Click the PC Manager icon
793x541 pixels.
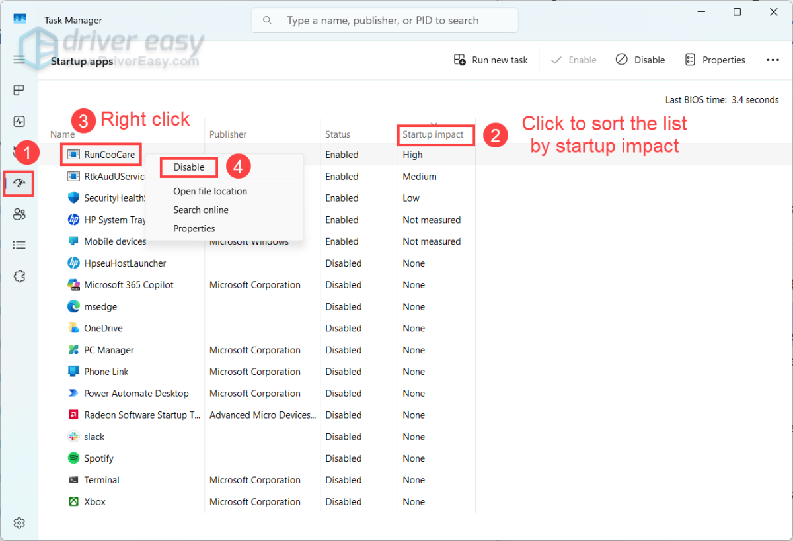tap(73, 350)
